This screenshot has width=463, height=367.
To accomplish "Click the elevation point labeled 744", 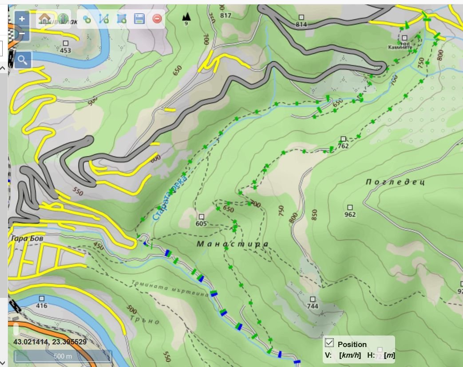I will [x=313, y=299].
